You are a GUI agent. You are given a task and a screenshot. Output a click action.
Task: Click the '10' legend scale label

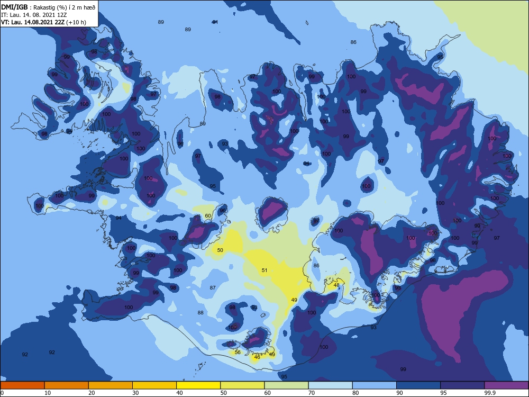tap(48, 393)
